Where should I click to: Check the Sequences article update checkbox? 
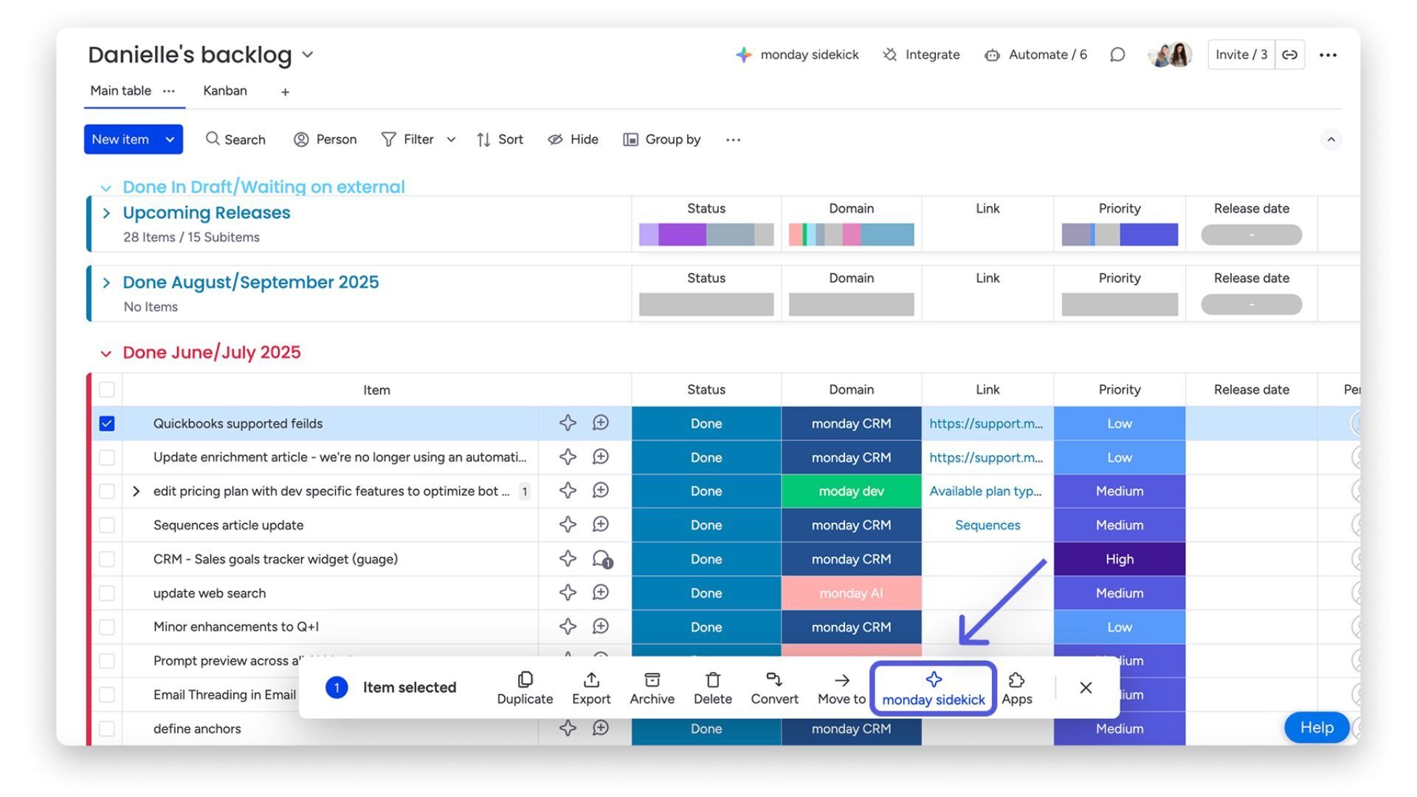pos(107,525)
